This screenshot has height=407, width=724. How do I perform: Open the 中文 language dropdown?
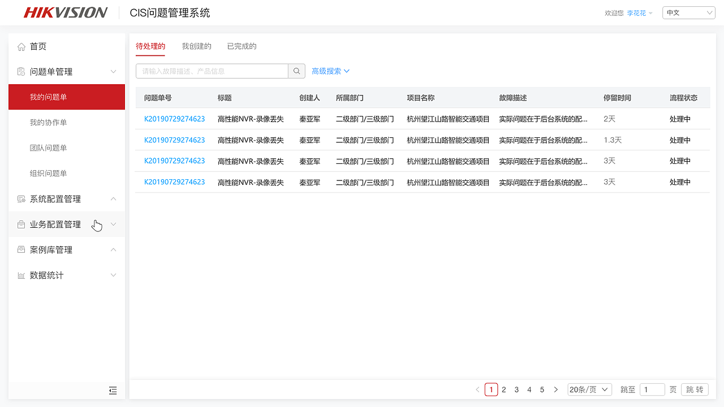pyautogui.click(x=688, y=12)
